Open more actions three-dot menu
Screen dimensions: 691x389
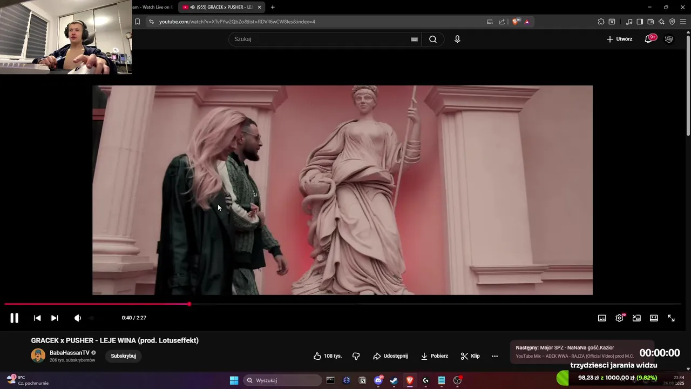point(494,356)
